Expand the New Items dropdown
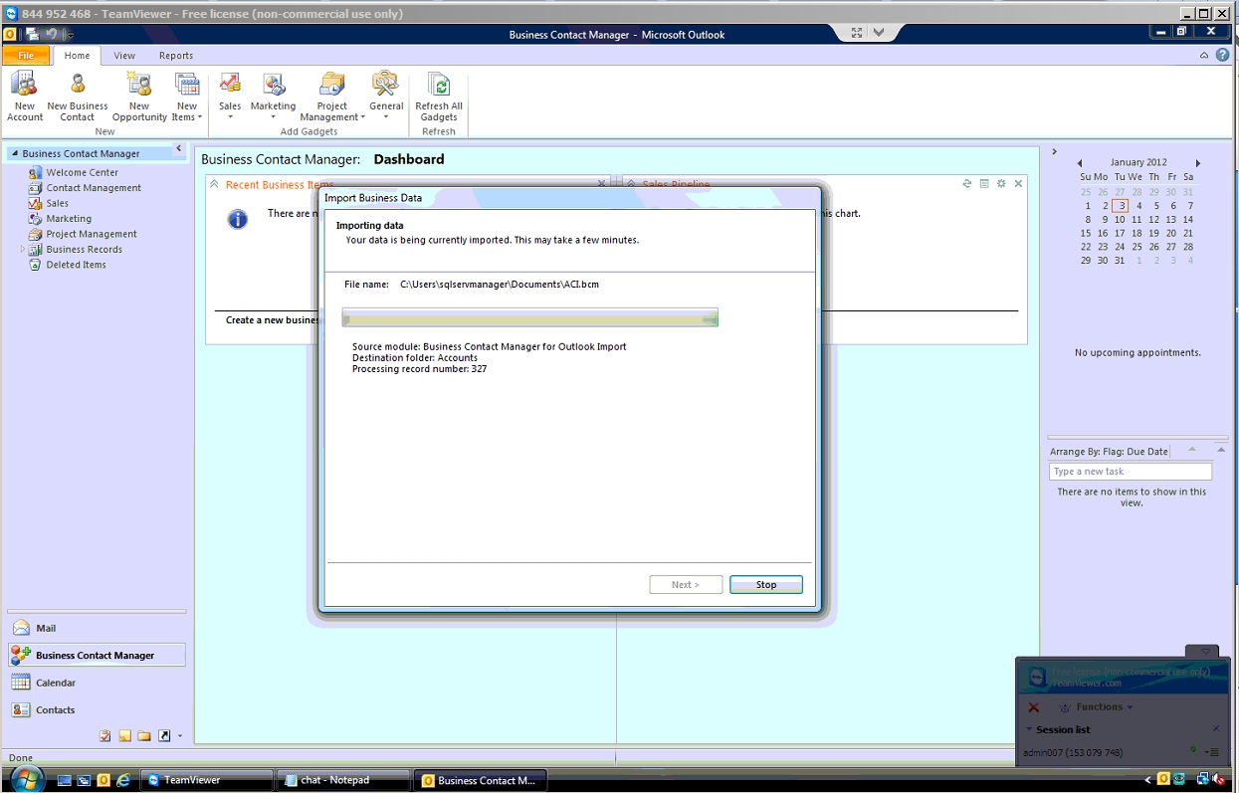 pos(186,98)
